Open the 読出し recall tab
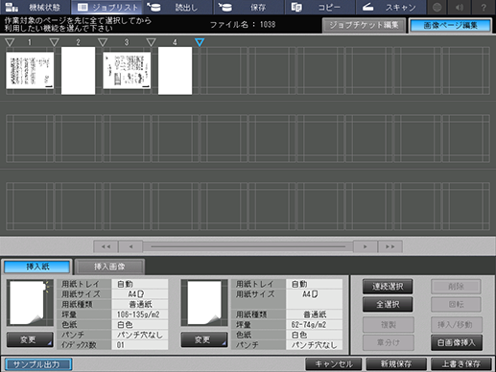 point(177,7)
